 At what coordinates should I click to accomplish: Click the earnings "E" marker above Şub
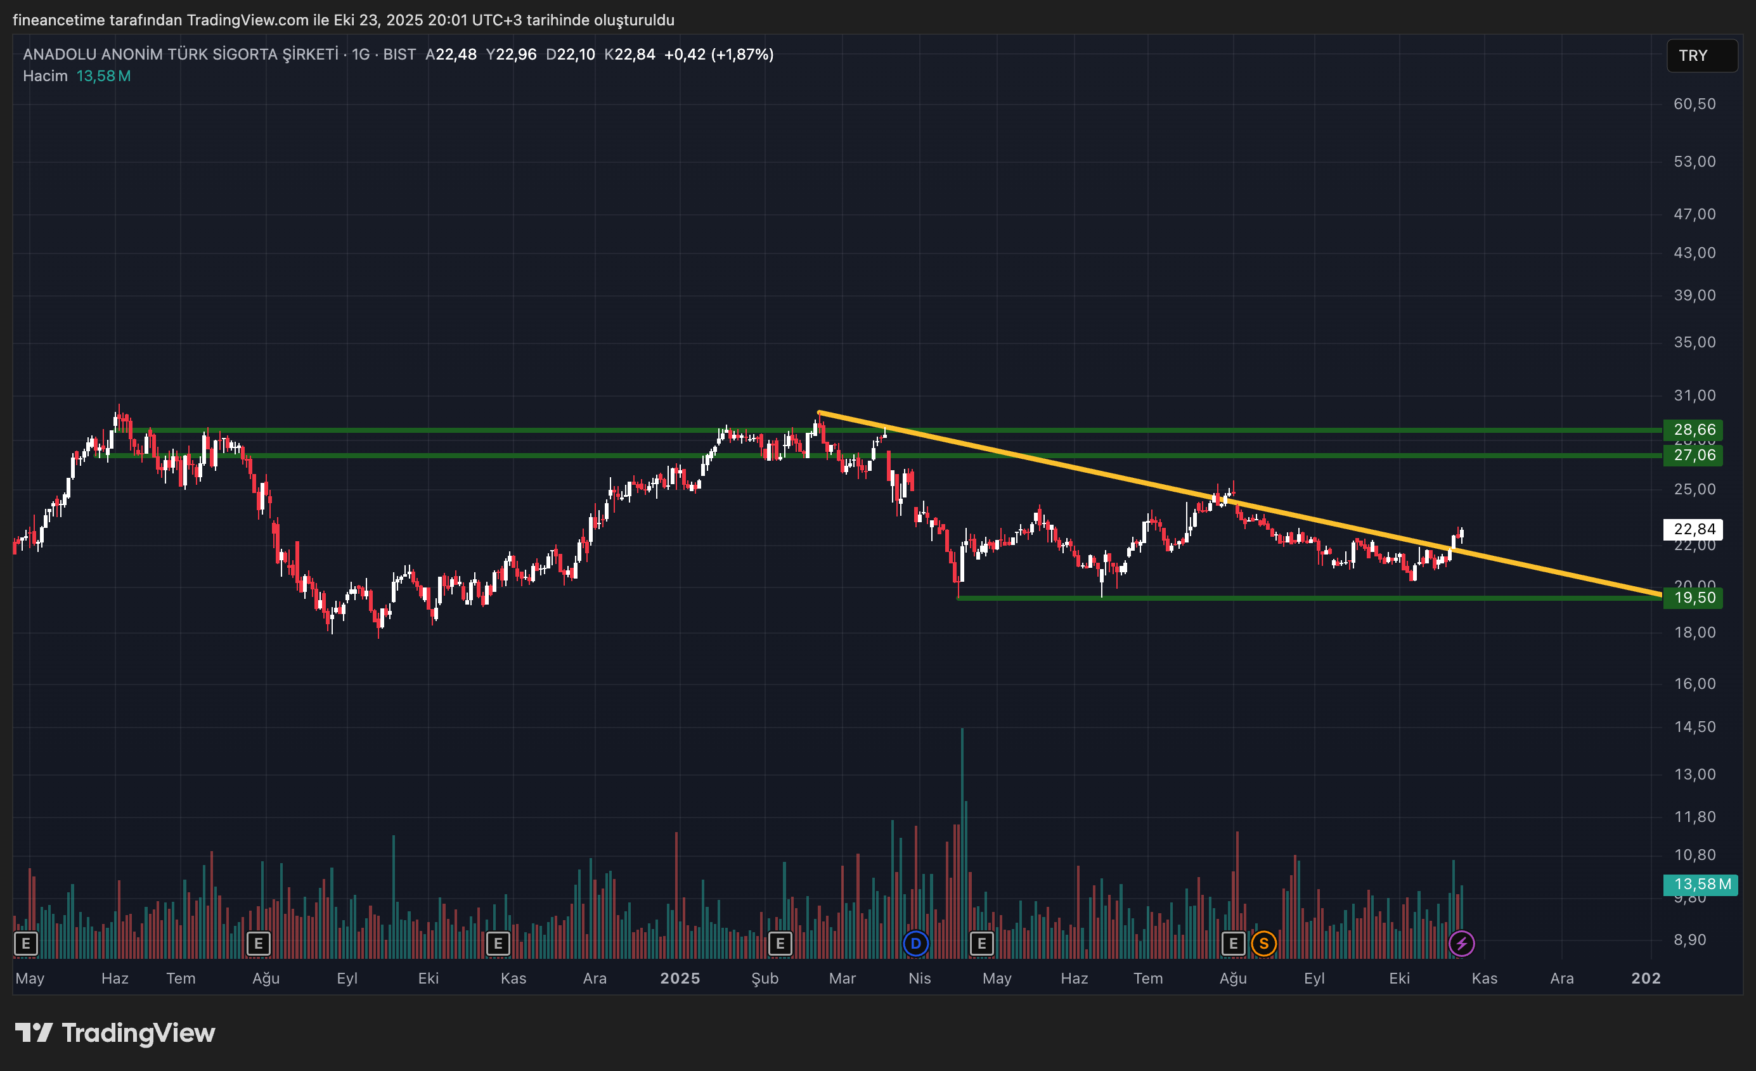(x=780, y=944)
